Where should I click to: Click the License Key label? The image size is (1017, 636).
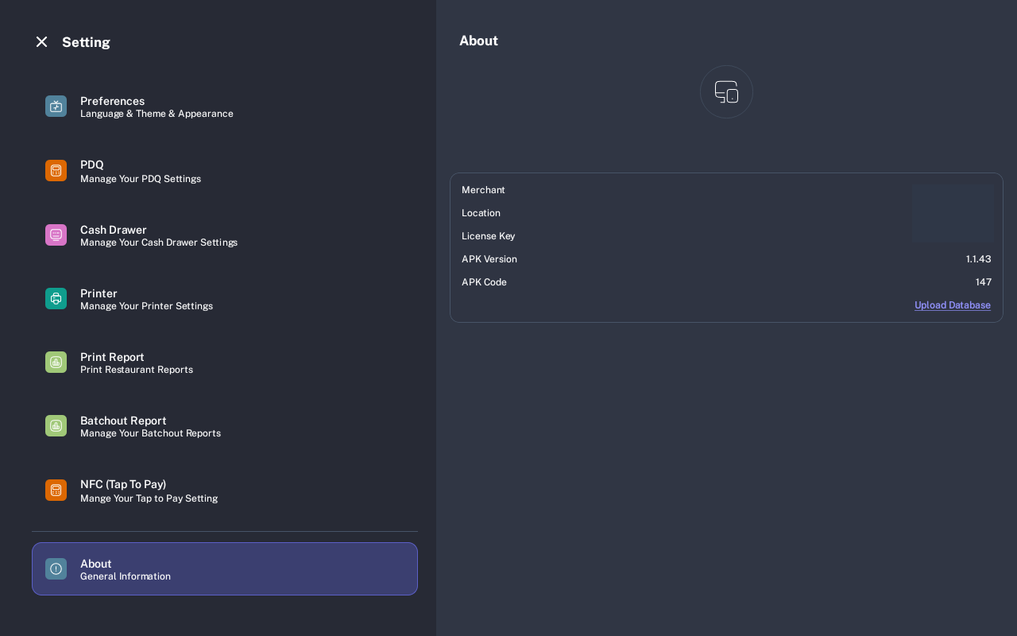(x=489, y=236)
